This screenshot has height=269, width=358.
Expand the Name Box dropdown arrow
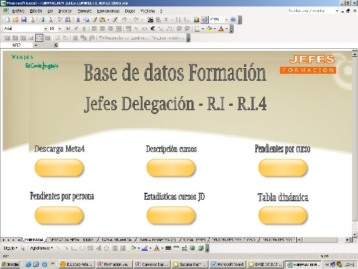pos(36,45)
